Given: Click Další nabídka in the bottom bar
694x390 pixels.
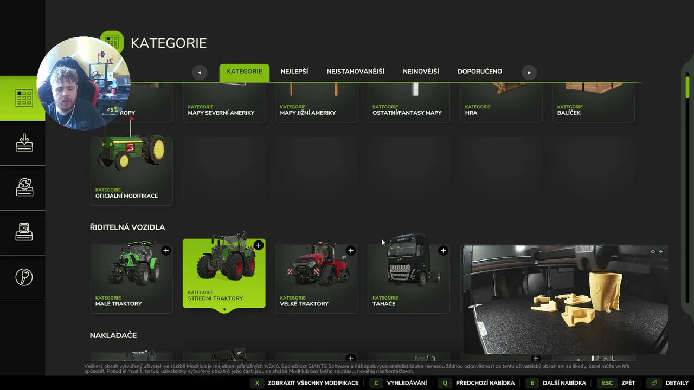Looking at the screenshot, I should [x=556, y=383].
